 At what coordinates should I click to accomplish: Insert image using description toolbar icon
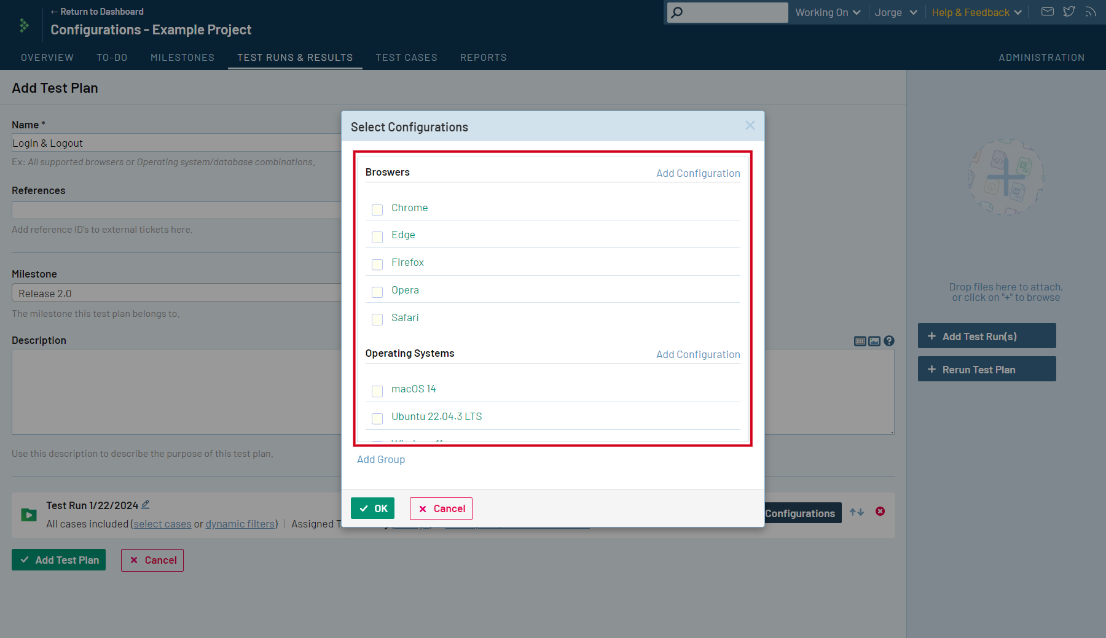click(874, 341)
